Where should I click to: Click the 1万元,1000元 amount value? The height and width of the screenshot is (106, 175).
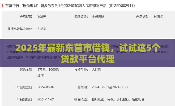(48, 70)
